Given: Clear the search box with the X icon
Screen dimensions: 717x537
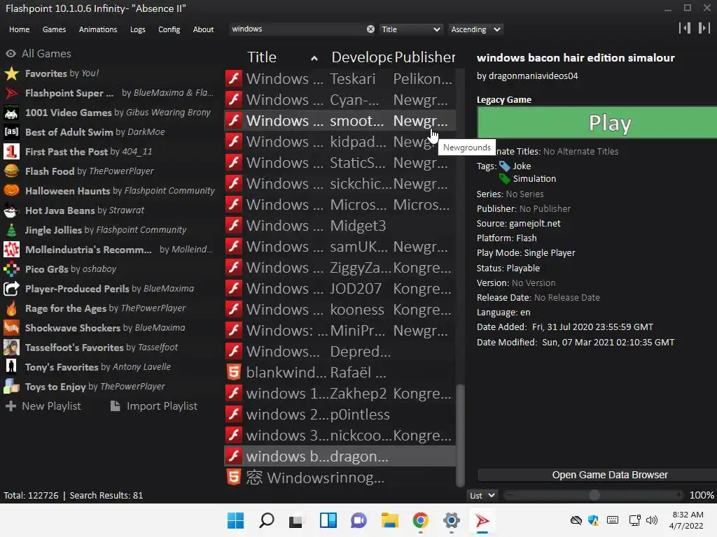Looking at the screenshot, I should (370, 29).
